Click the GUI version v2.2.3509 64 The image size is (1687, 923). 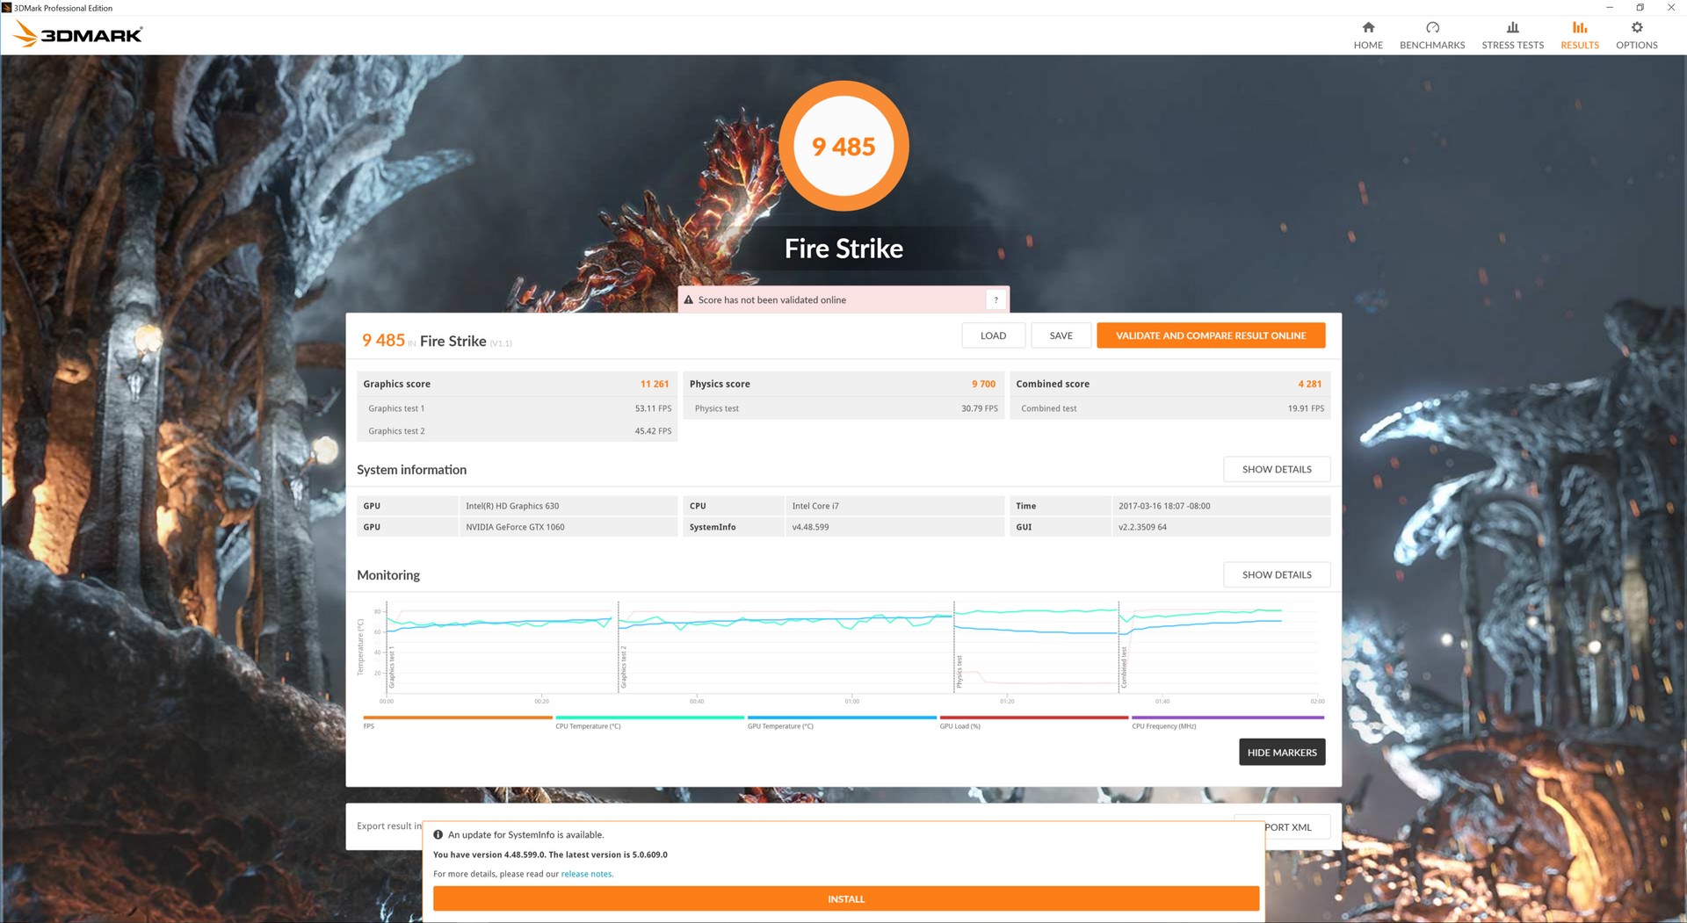tap(1142, 528)
